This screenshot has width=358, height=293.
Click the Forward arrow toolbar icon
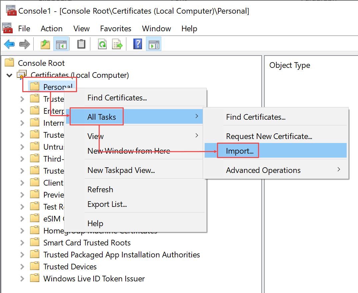tap(25, 44)
